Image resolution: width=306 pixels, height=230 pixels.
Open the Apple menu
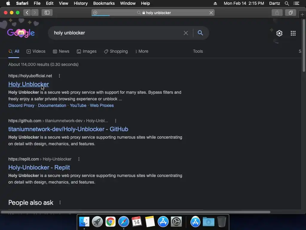click(x=8, y=3)
